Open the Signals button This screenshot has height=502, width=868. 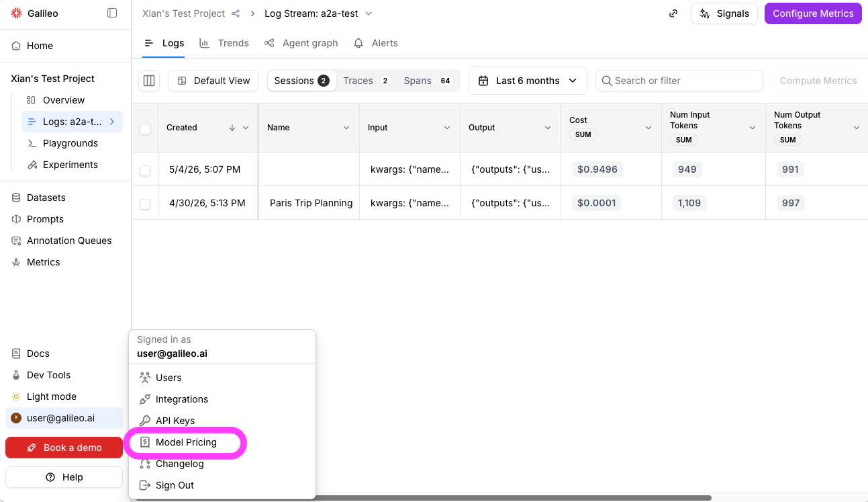pos(724,13)
